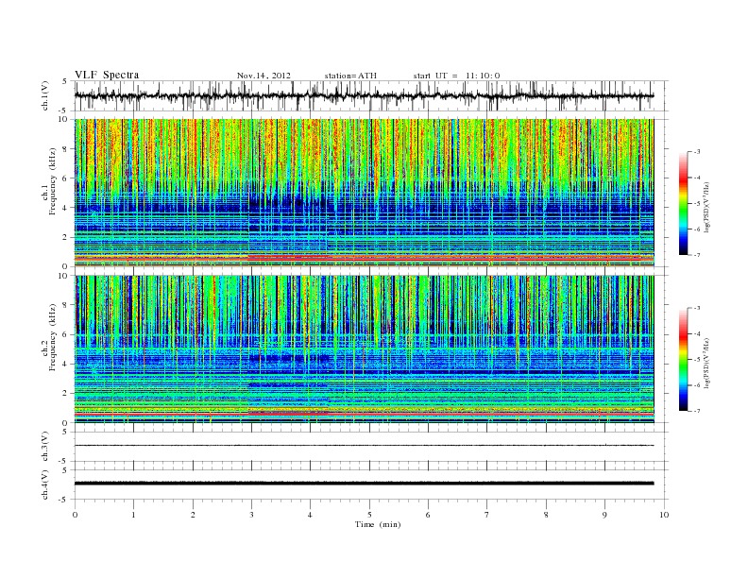Click the "6" tick on the time axis

click(428, 515)
